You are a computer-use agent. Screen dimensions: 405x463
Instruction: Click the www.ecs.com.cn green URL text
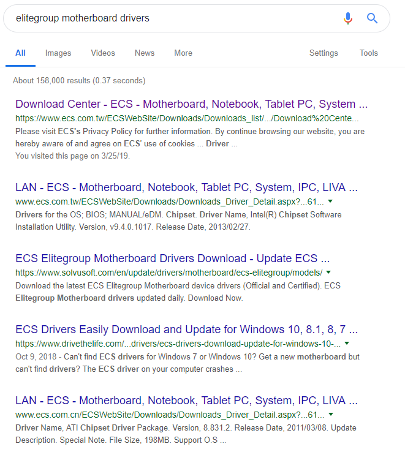pos(170,415)
